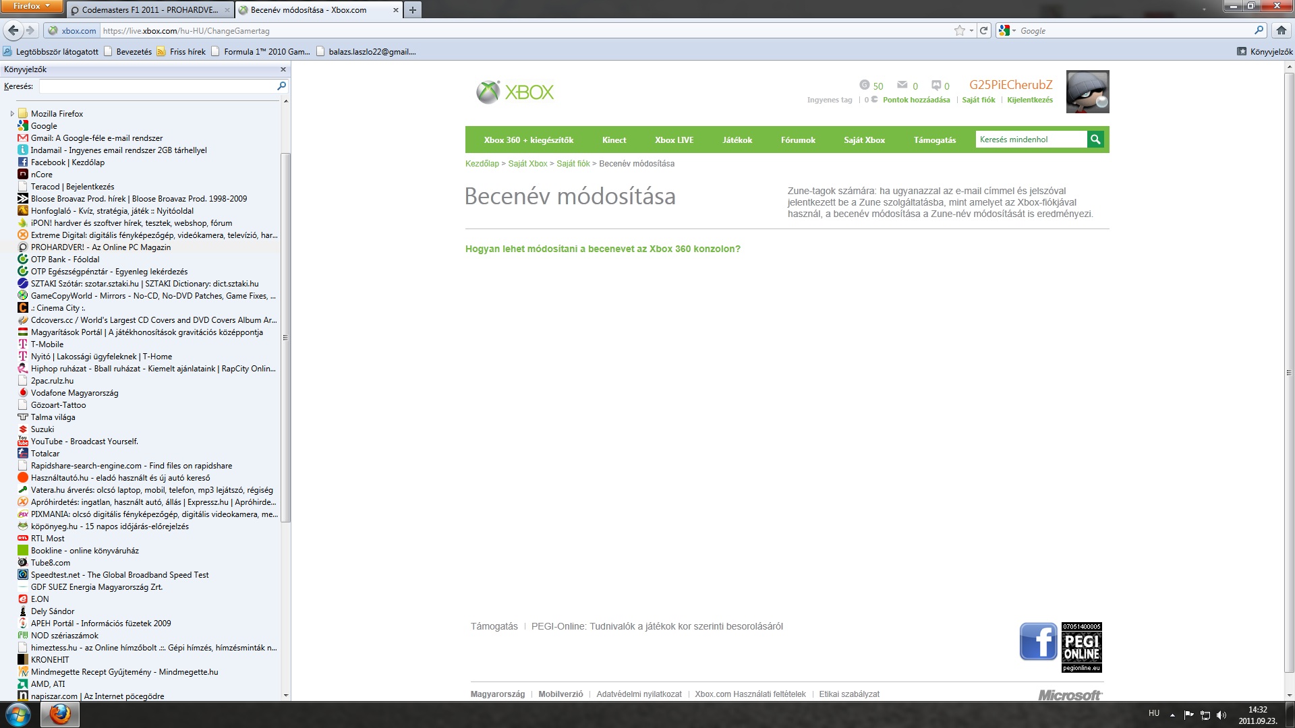Open the Adatvédelmi nyilatkozat footer link

[x=639, y=694]
